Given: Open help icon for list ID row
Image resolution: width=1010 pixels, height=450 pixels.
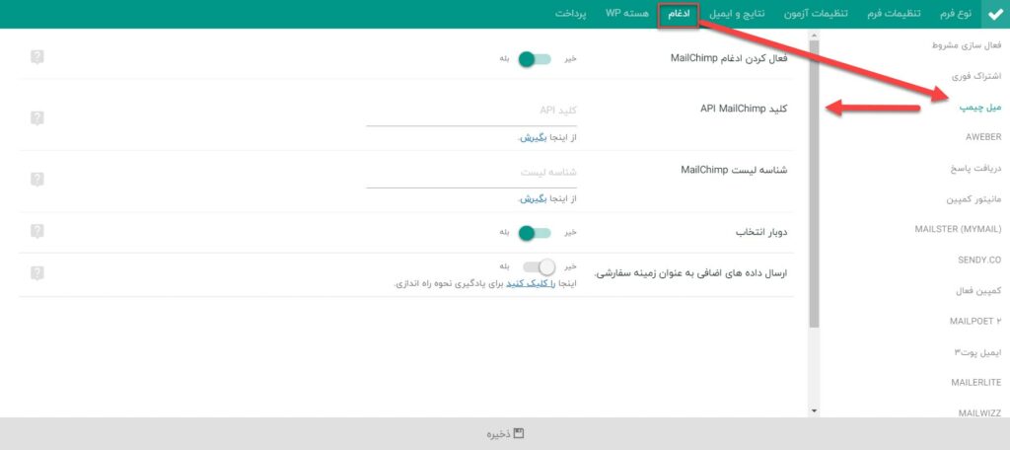Looking at the screenshot, I should 37,180.
